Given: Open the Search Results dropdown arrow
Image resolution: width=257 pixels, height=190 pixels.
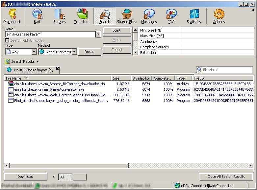Looking at the screenshot, I should (x=38, y=62).
